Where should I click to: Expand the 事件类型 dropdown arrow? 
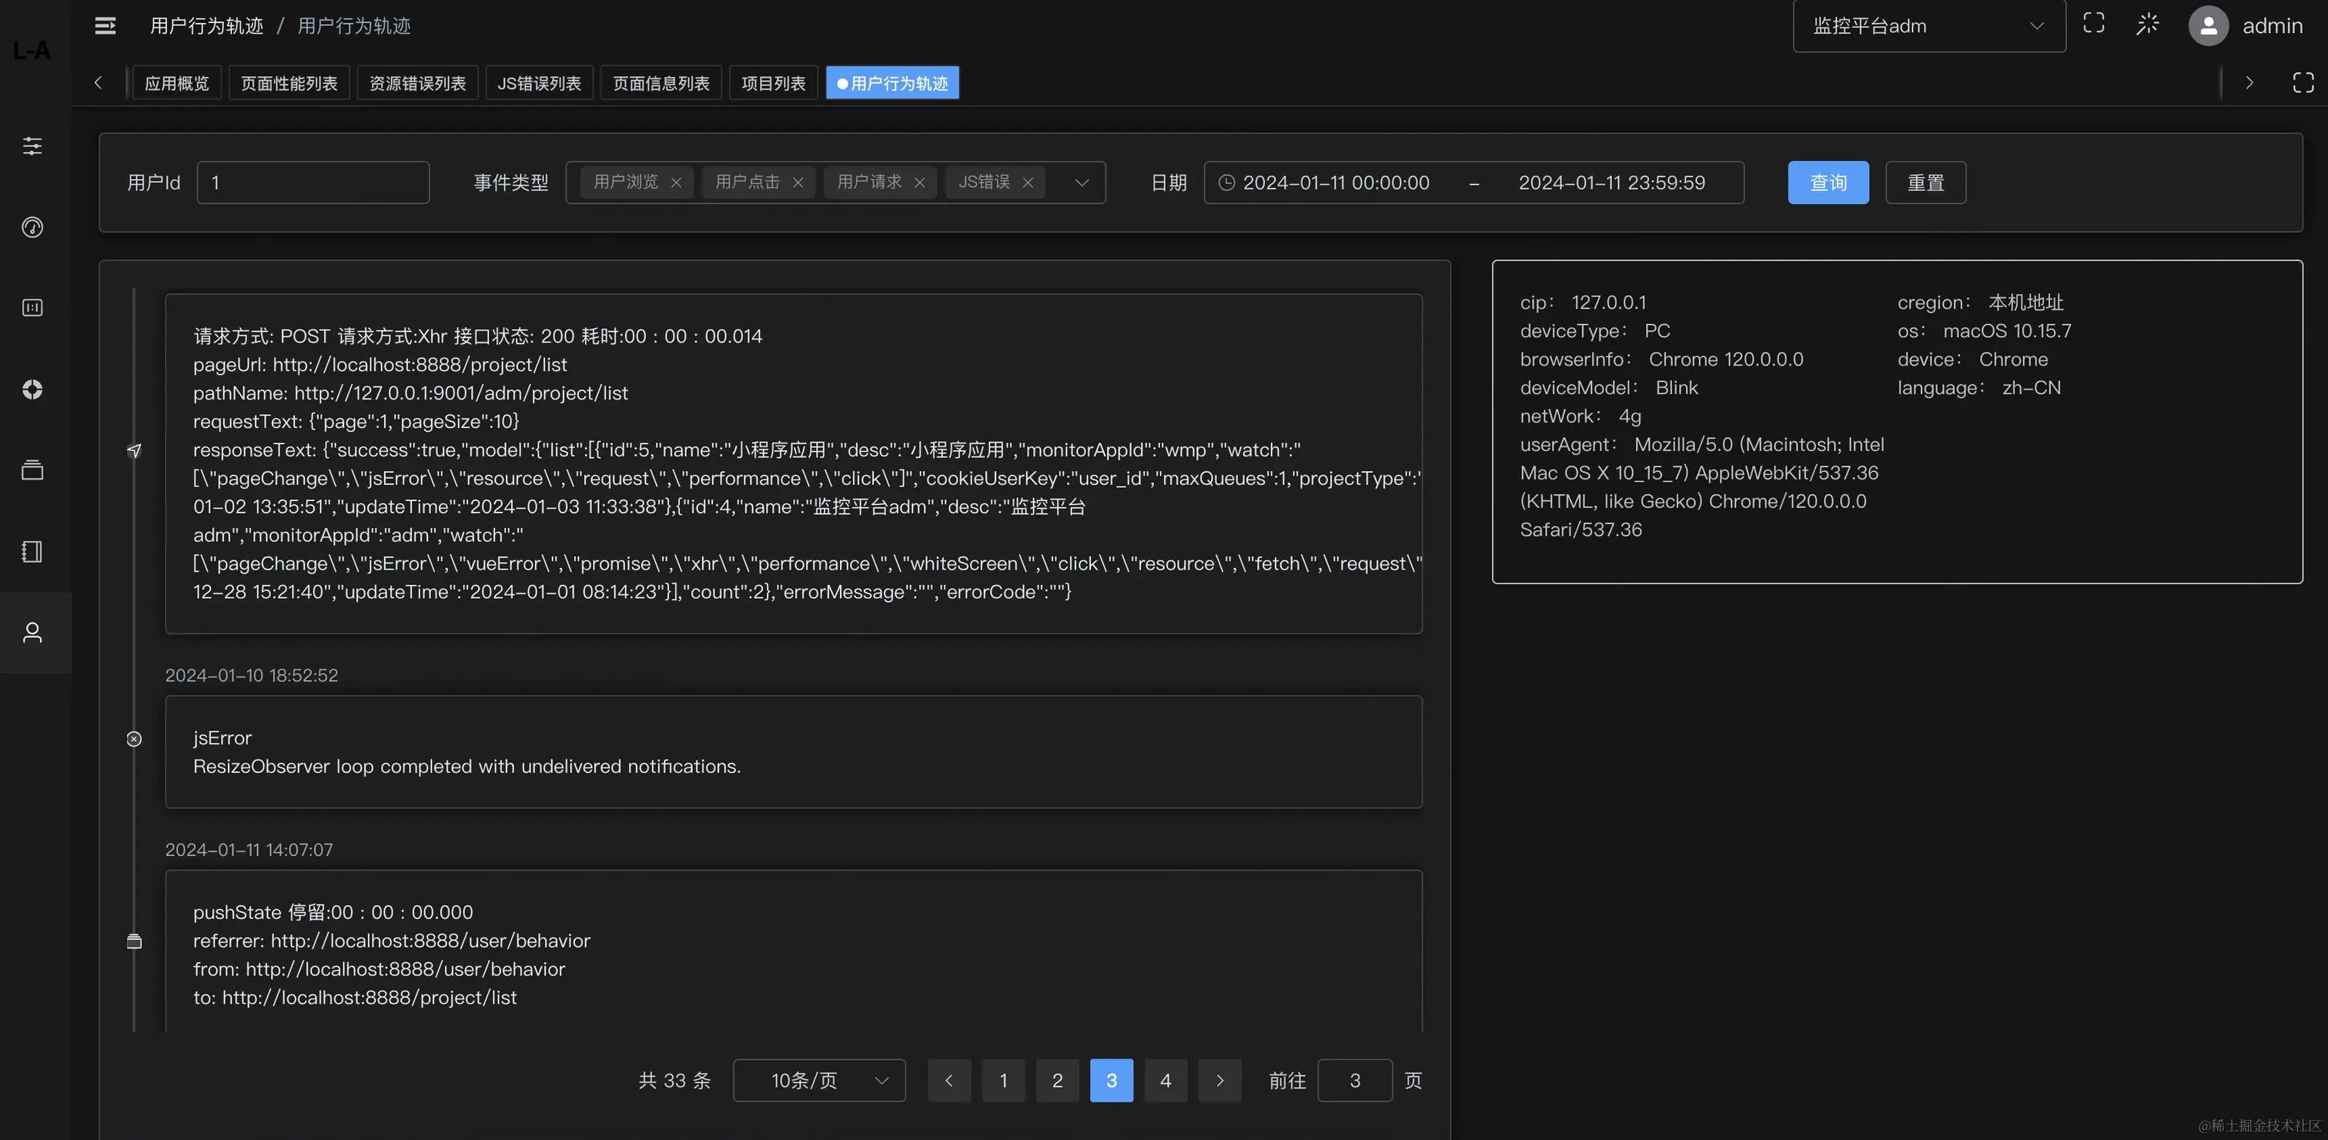[1082, 182]
